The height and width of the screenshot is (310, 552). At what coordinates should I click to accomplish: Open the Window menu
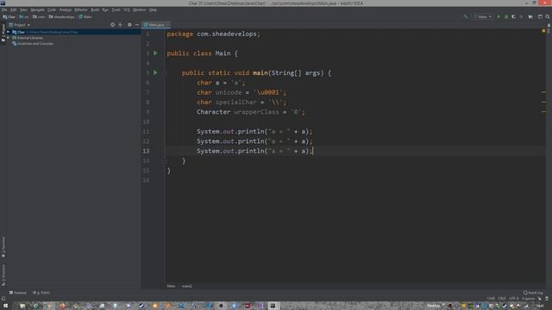(140, 9)
